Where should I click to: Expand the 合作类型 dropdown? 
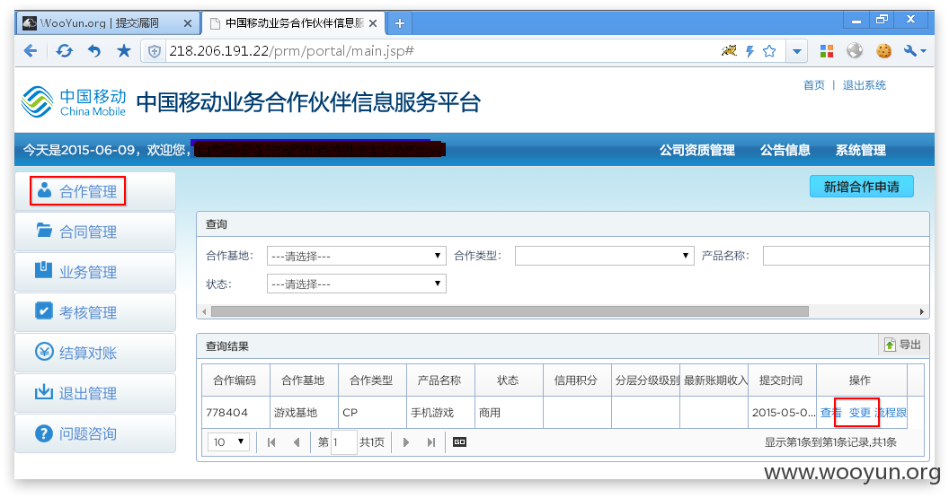click(x=604, y=256)
